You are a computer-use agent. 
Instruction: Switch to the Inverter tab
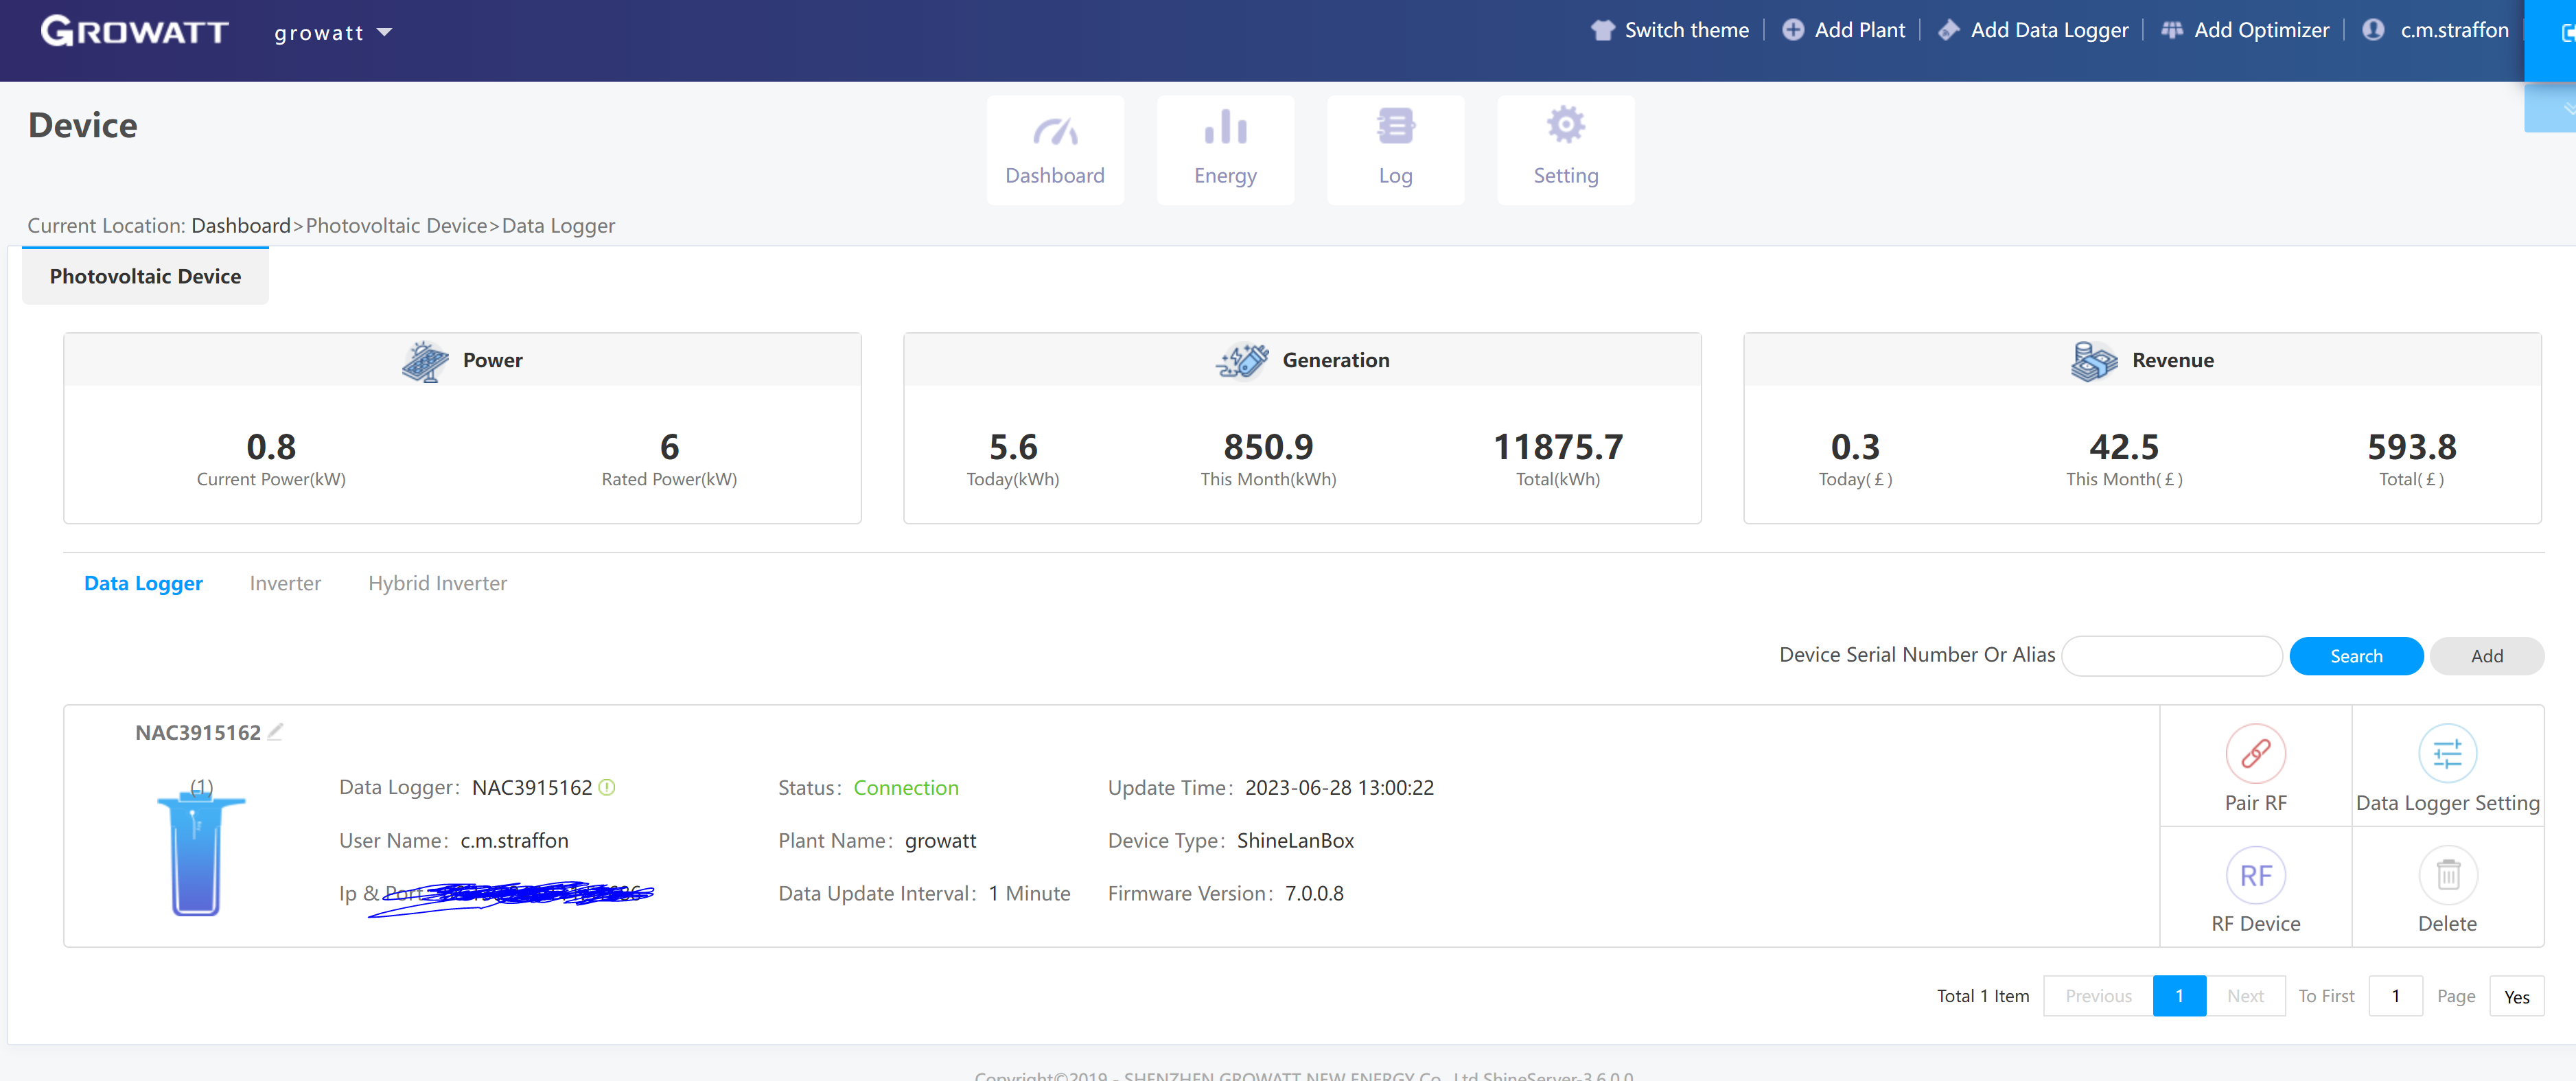(285, 583)
